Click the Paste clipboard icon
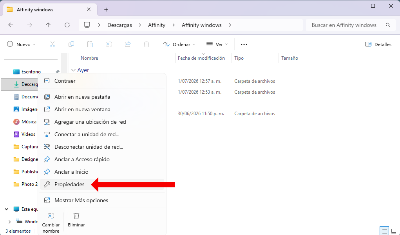400x235 pixels. [90, 44]
